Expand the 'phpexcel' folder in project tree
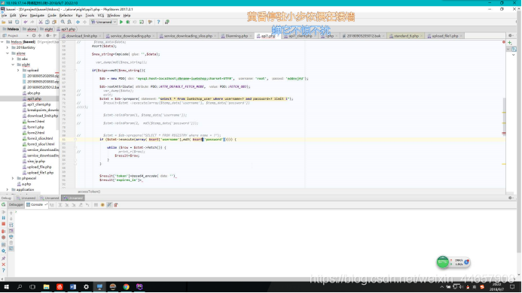This screenshot has width=522, height=293. (x=13, y=178)
